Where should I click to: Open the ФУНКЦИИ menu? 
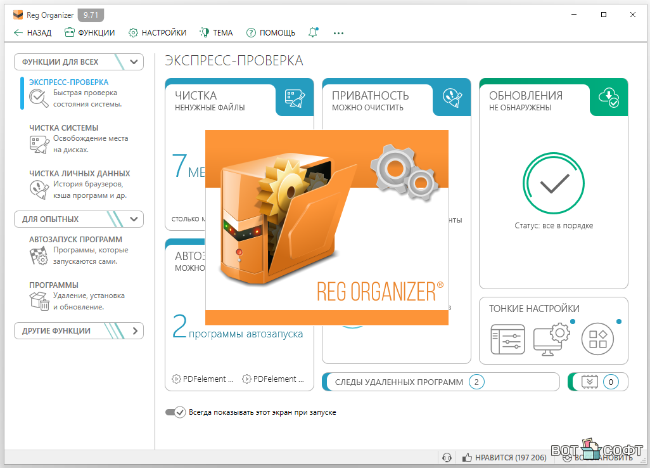click(x=89, y=33)
